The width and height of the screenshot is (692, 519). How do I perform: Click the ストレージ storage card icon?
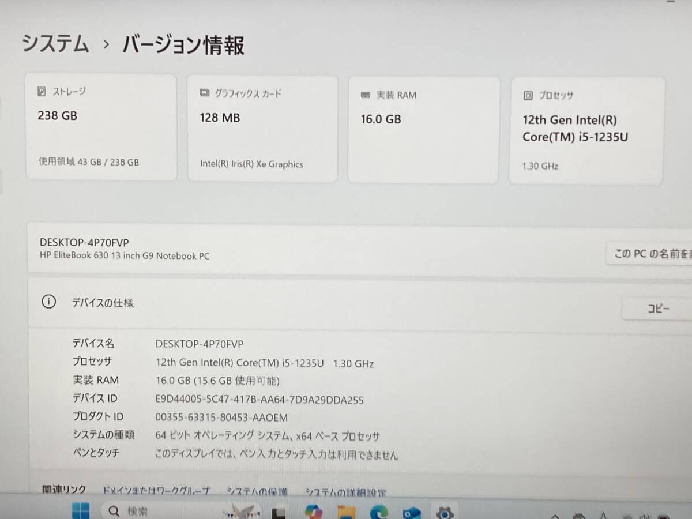click(42, 91)
